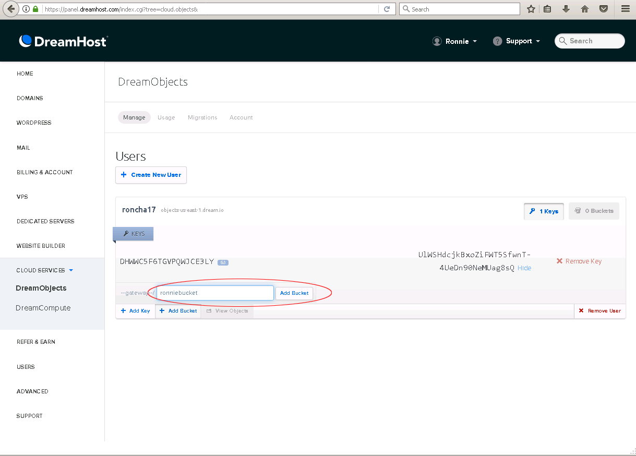
Task: Click the DreamObjects page heading
Action: 153,82
